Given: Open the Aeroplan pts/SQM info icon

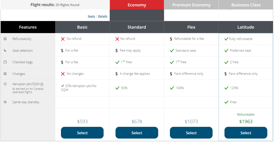Looking at the screenshot, I should coord(42,84).
